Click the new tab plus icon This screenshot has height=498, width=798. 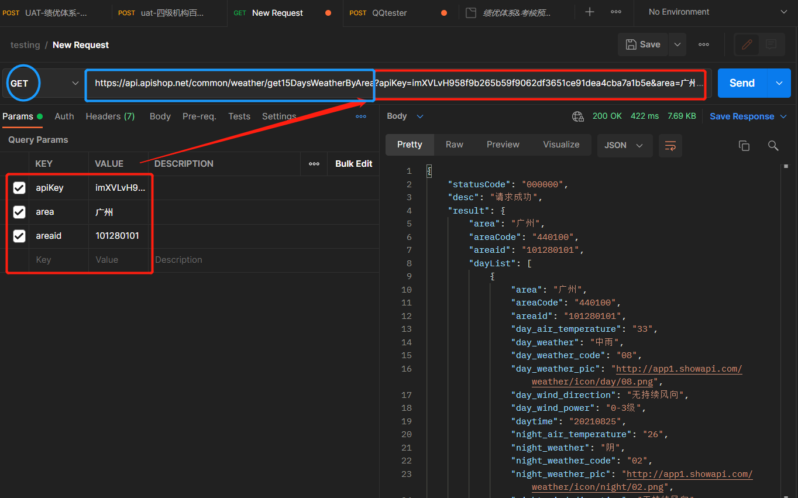(x=590, y=12)
